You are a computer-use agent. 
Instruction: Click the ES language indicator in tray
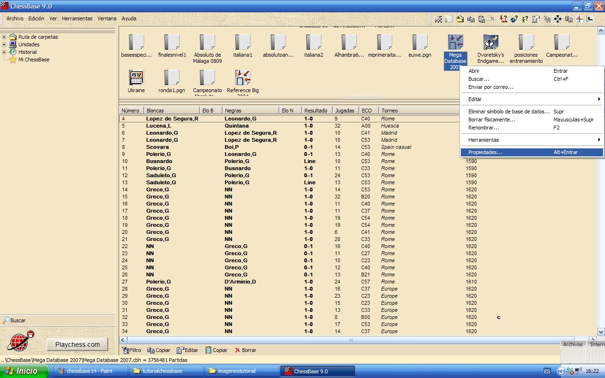(547, 371)
